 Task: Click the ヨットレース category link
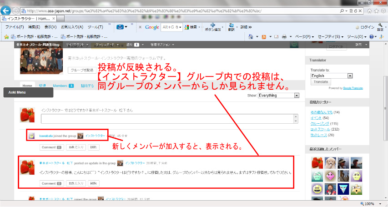click(319, 135)
